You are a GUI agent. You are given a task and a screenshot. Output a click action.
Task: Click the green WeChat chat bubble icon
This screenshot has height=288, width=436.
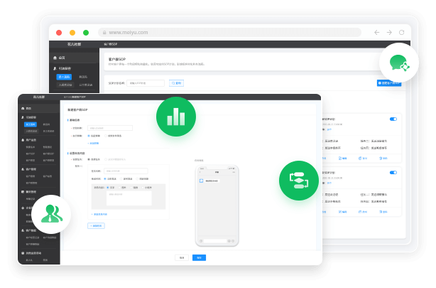tap(398, 63)
